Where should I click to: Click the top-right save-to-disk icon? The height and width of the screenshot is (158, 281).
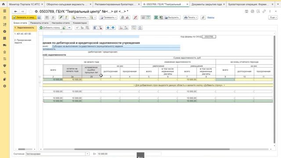[247, 11]
